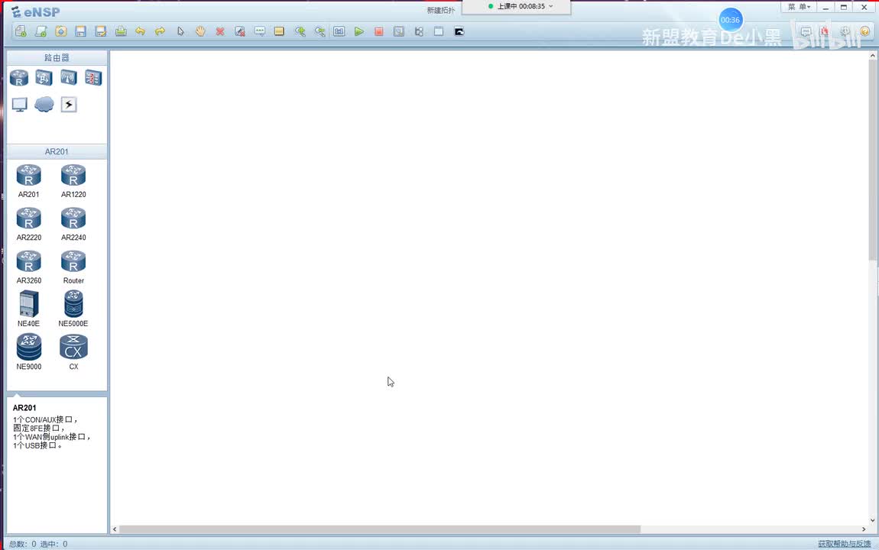The image size is (879, 550).
Task: Click the delete all connections icon
Action: coord(240,31)
